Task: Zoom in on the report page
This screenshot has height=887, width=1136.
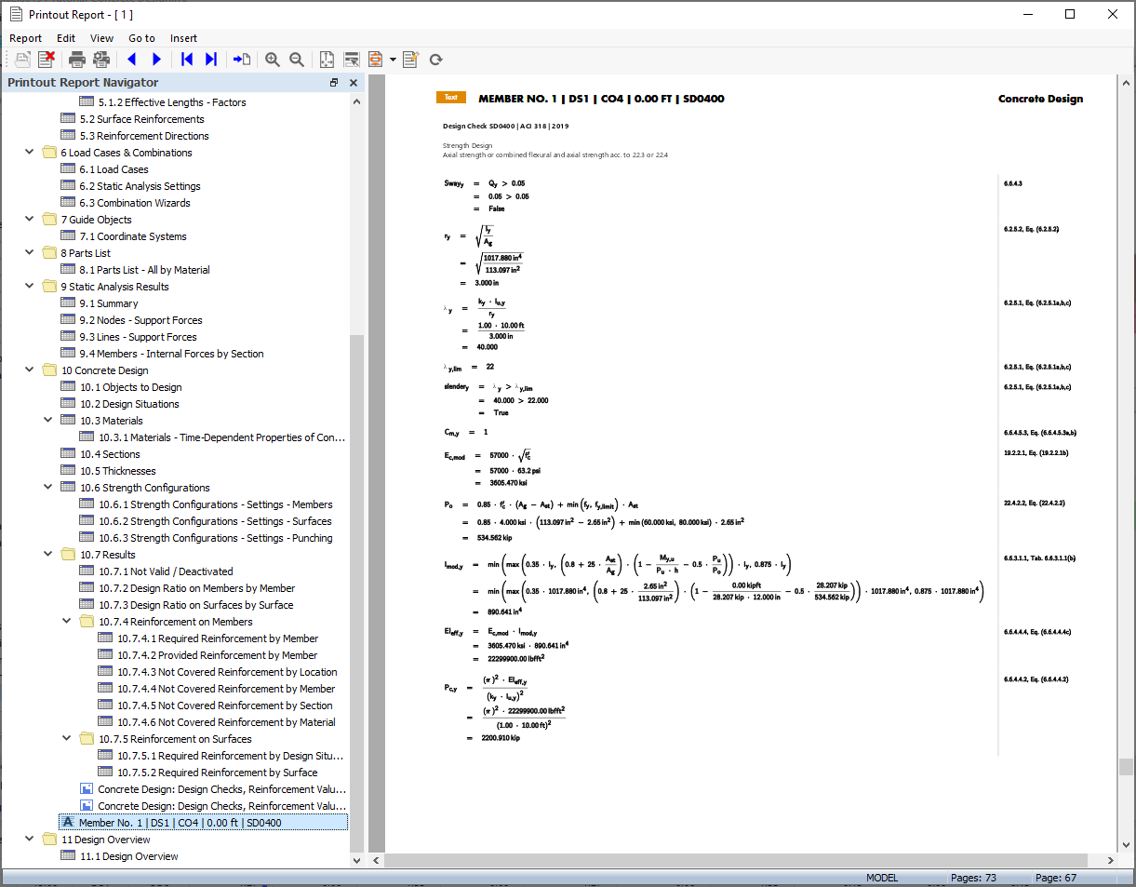Action: click(273, 59)
